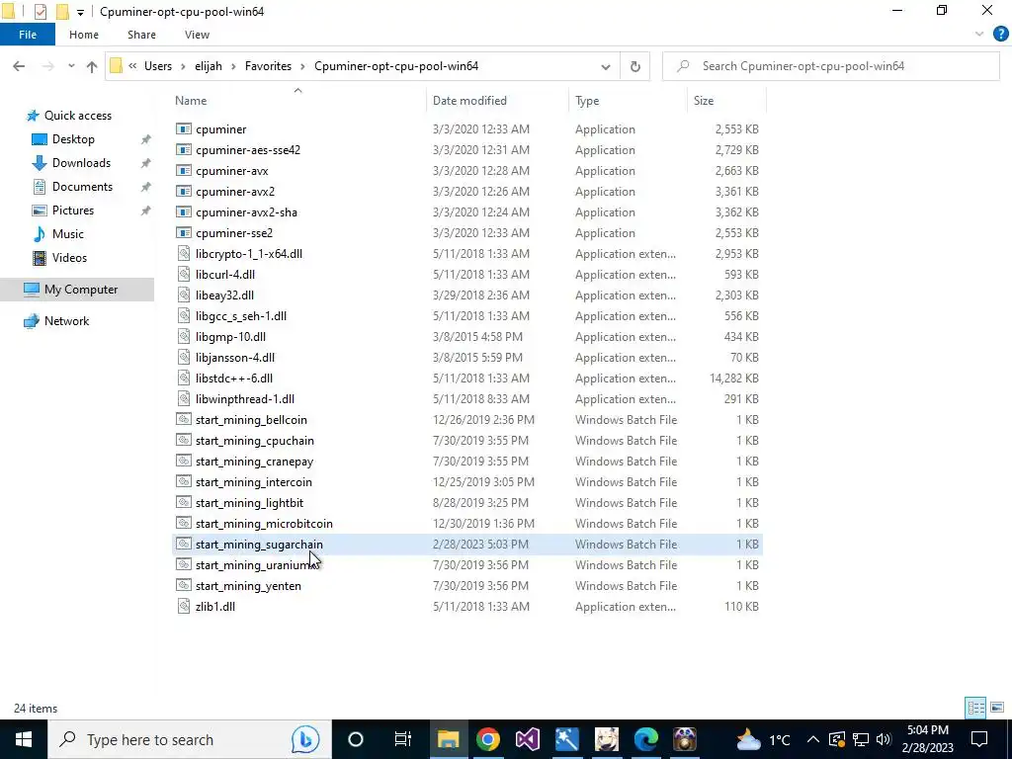Viewport: 1012px width, 759px height.
Task: Show hidden system tray icons
Action: click(813, 739)
